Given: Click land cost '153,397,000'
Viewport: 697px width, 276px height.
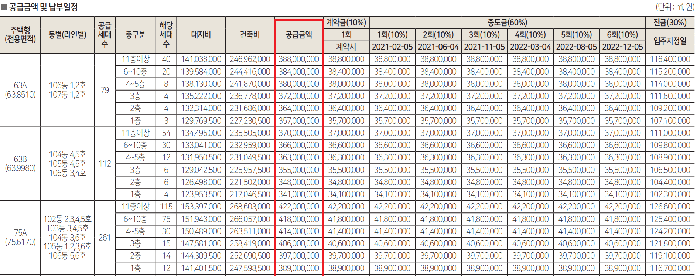Looking at the screenshot, I should pos(201,207).
